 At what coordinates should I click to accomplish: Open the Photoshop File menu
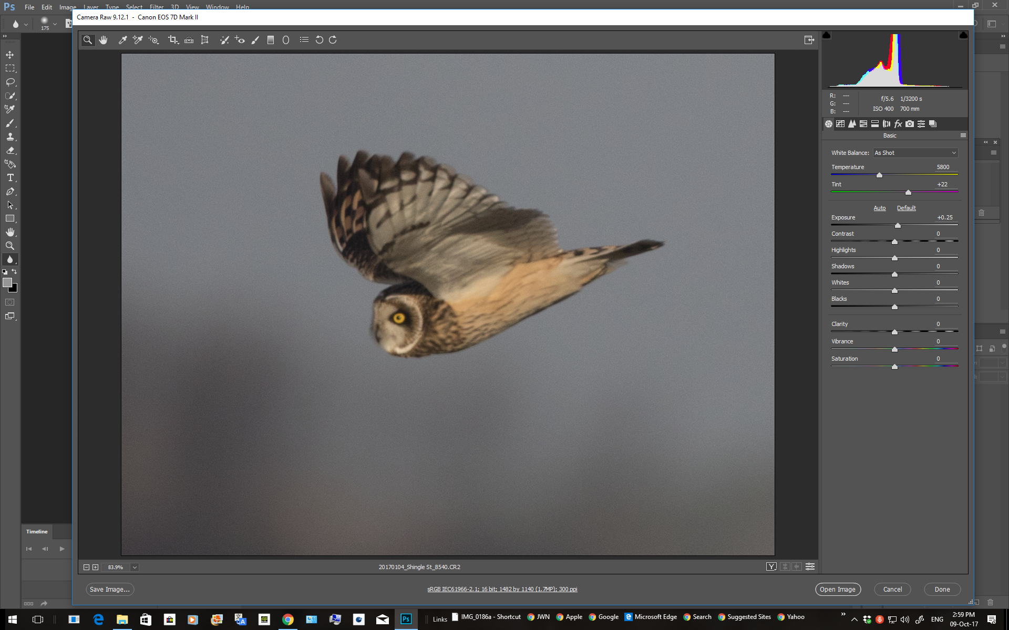[x=29, y=7]
